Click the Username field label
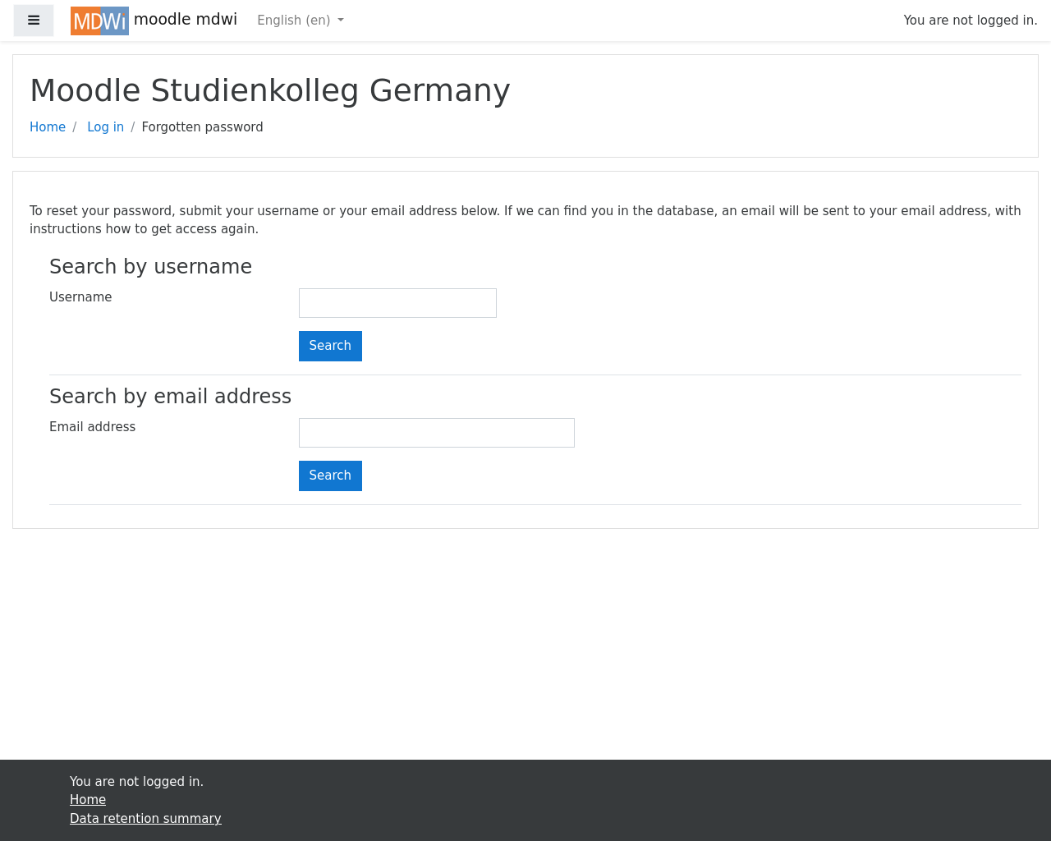 80,297
